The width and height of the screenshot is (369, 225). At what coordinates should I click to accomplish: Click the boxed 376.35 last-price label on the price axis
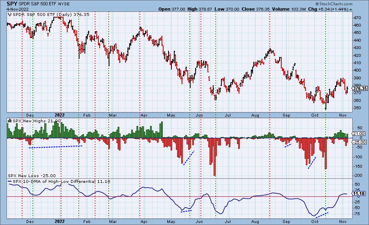coord(360,88)
